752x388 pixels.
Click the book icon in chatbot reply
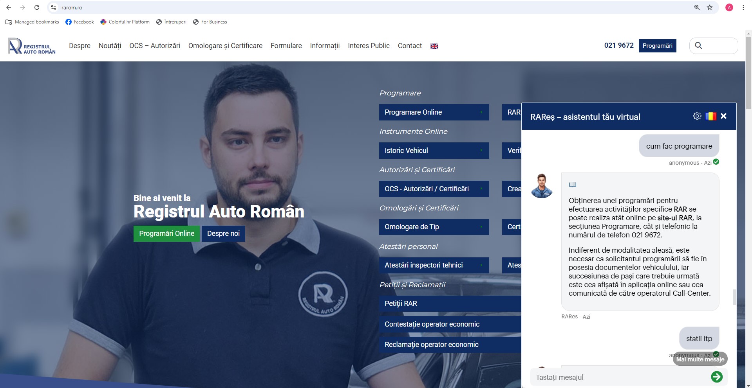click(x=572, y=185)
